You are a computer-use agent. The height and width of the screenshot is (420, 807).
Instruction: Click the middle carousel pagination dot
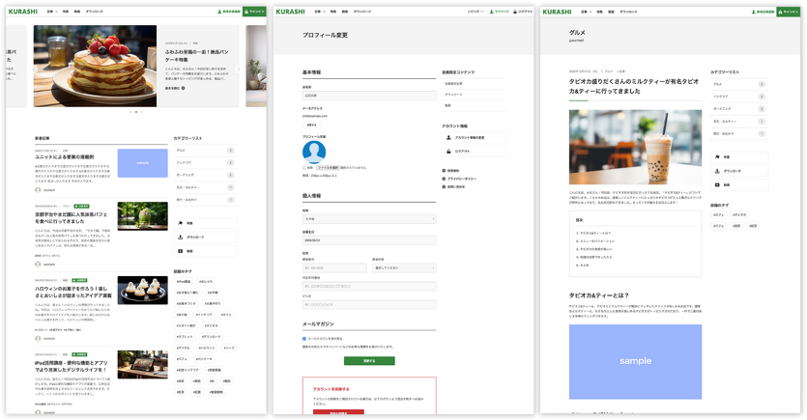(136, 112)
